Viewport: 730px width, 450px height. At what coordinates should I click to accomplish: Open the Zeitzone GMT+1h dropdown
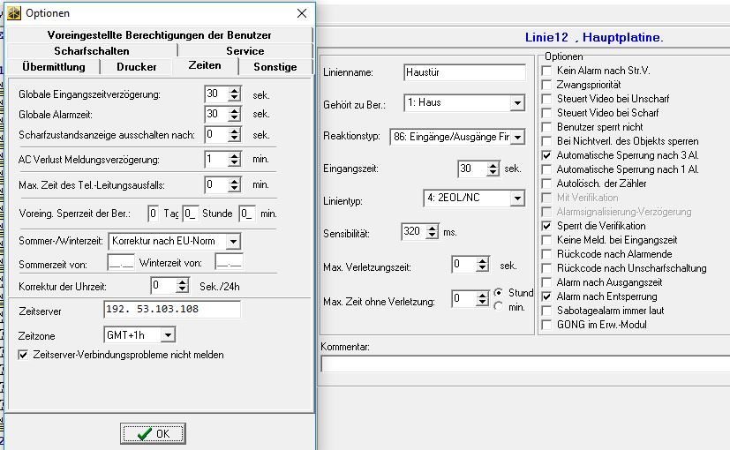tap(167, 335)
